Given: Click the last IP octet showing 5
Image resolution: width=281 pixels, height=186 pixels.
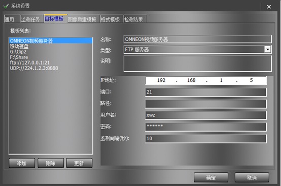Looking at the screenshot, I should [251, 80].
